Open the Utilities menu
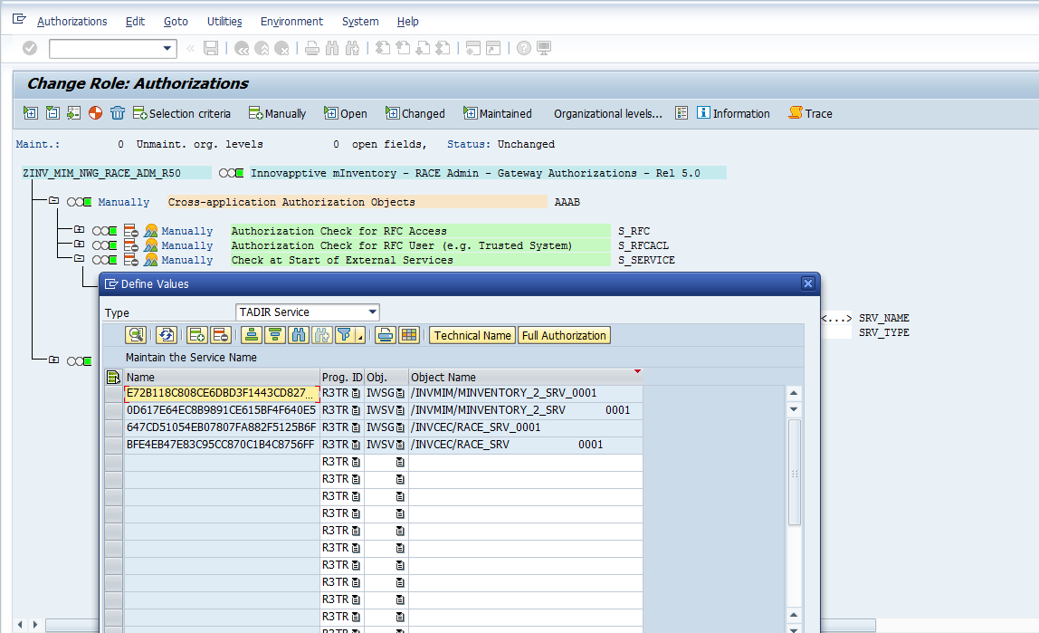Screen dimensions: 1039x633 (x=224, y=21)
